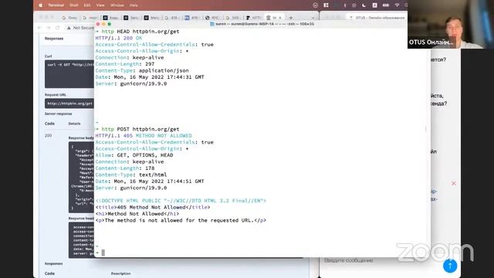Click 'Content-Type: text/html' line
This screenshot has width=494, height=278.
[131, 175]
